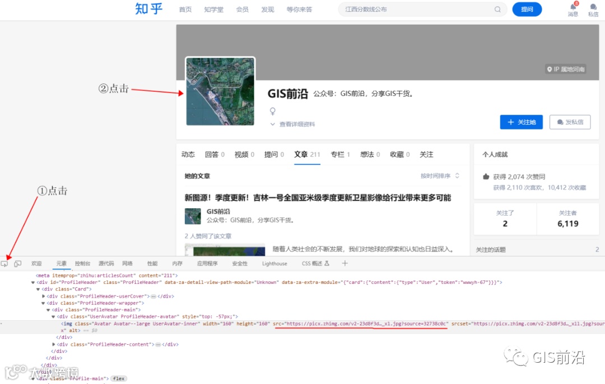Screen dimensions: 605x384
Task: Collapse the UserAvatar ProfileHeader-avatar node
Action: pyautogui.click(x=53, y=316)
